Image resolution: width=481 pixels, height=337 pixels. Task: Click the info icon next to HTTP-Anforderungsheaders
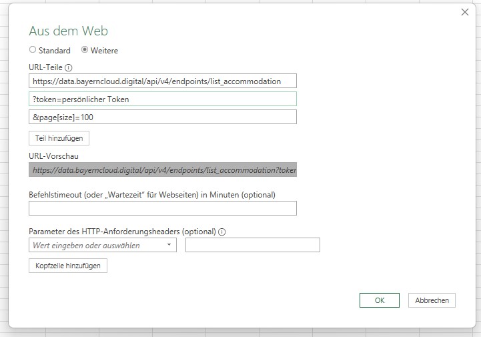222,232
